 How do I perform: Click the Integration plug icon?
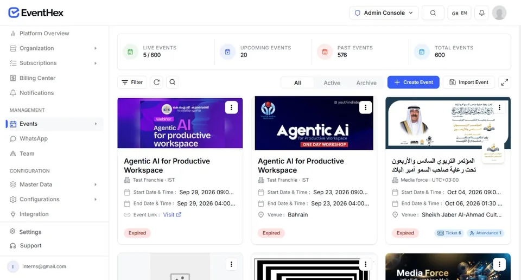tap(13, 214)
